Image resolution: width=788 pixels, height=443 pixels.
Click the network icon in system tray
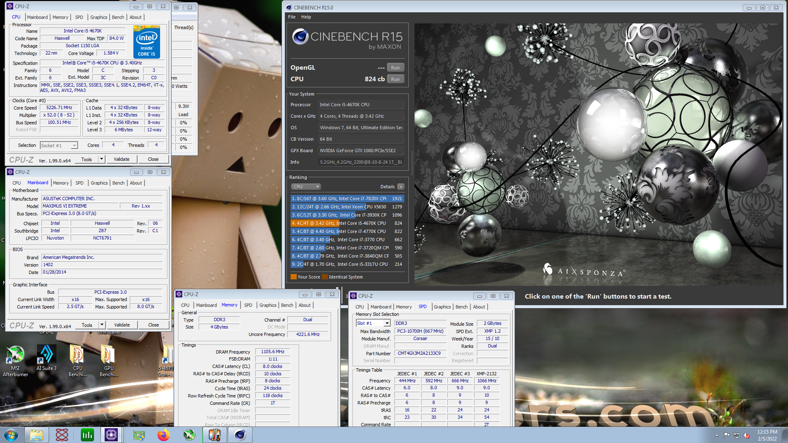pyautogui.click(x=737, y=435)
